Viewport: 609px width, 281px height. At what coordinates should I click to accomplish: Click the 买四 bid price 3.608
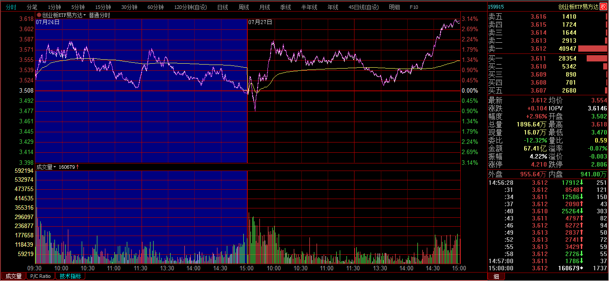[538, 82]
